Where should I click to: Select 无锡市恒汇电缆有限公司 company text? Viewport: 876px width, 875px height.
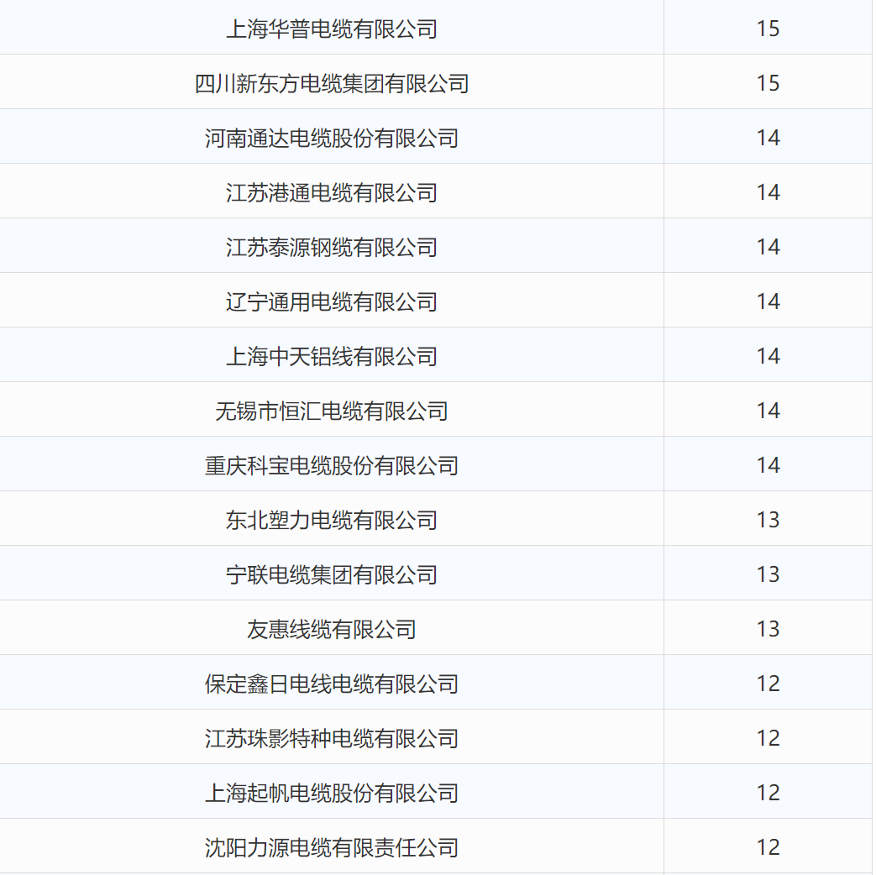[332, 411]
